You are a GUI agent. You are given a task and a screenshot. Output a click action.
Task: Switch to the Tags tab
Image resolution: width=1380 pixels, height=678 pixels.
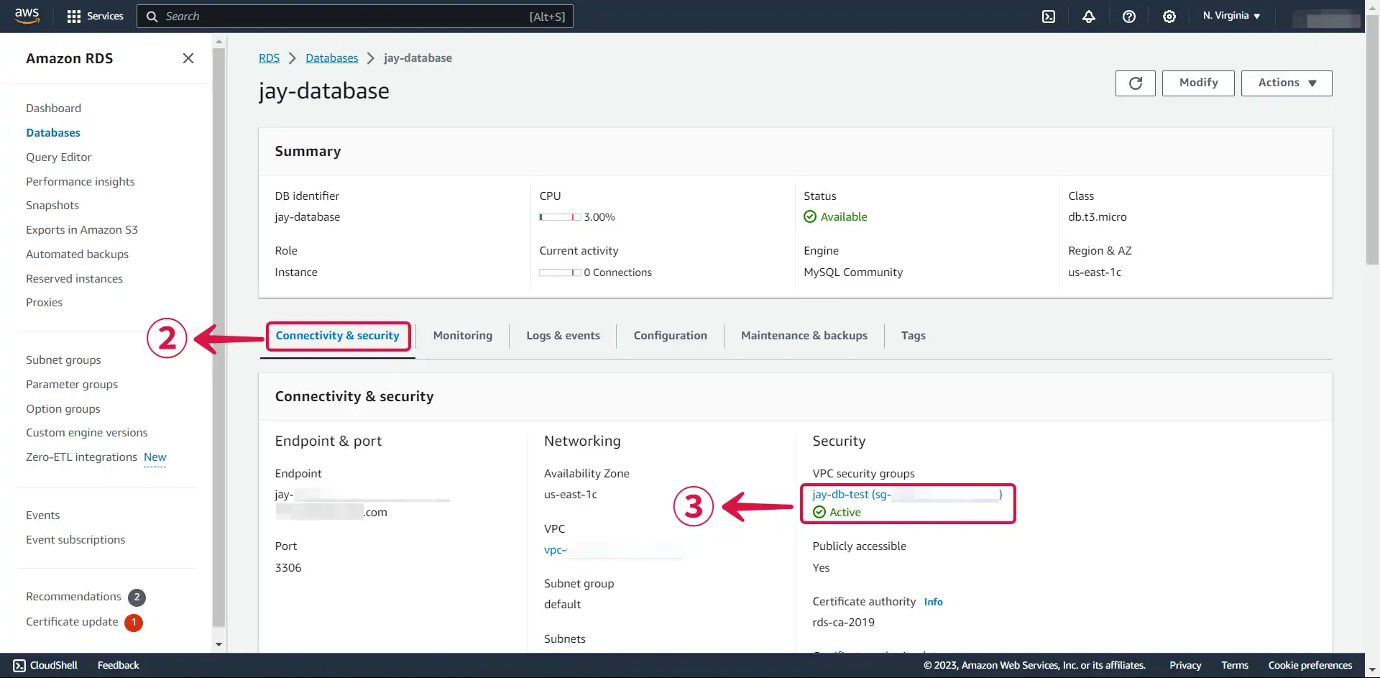pos(914,336)
